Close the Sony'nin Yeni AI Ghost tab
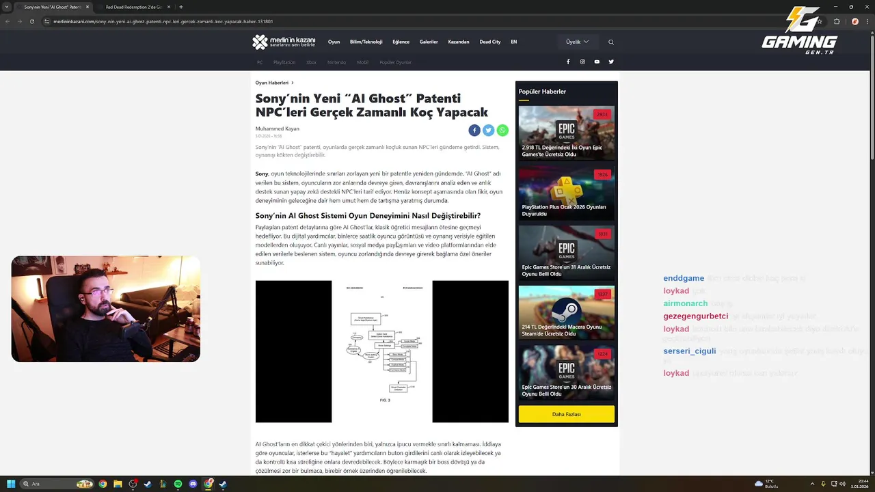The width and height of the screenshot is (875, 492). click(x=87, y=7)
